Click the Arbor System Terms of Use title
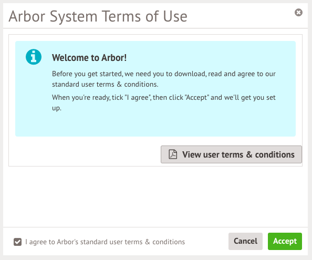 point(98,16)
